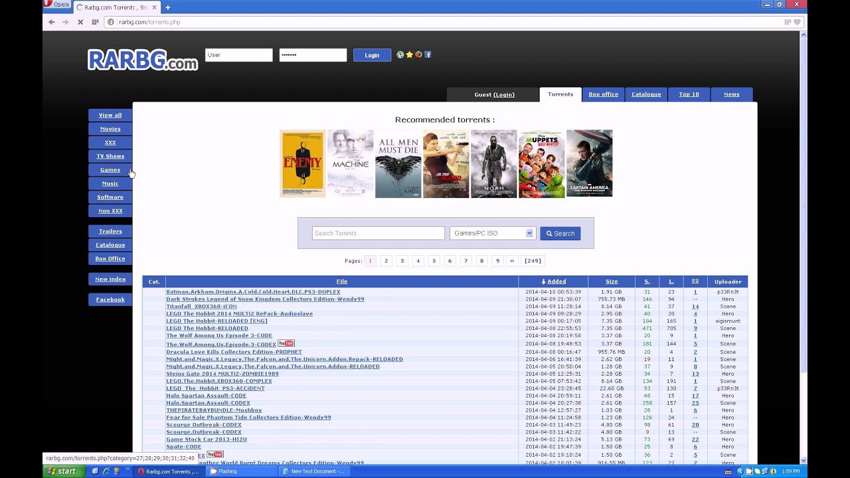The image size is (850, 478).
Task: Open the Captain America poster
Action: tap(590, 164)
